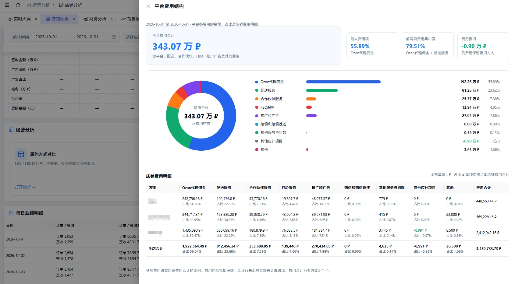Click the 经营分析 section icon
The image size is (515, 284).
11,130
